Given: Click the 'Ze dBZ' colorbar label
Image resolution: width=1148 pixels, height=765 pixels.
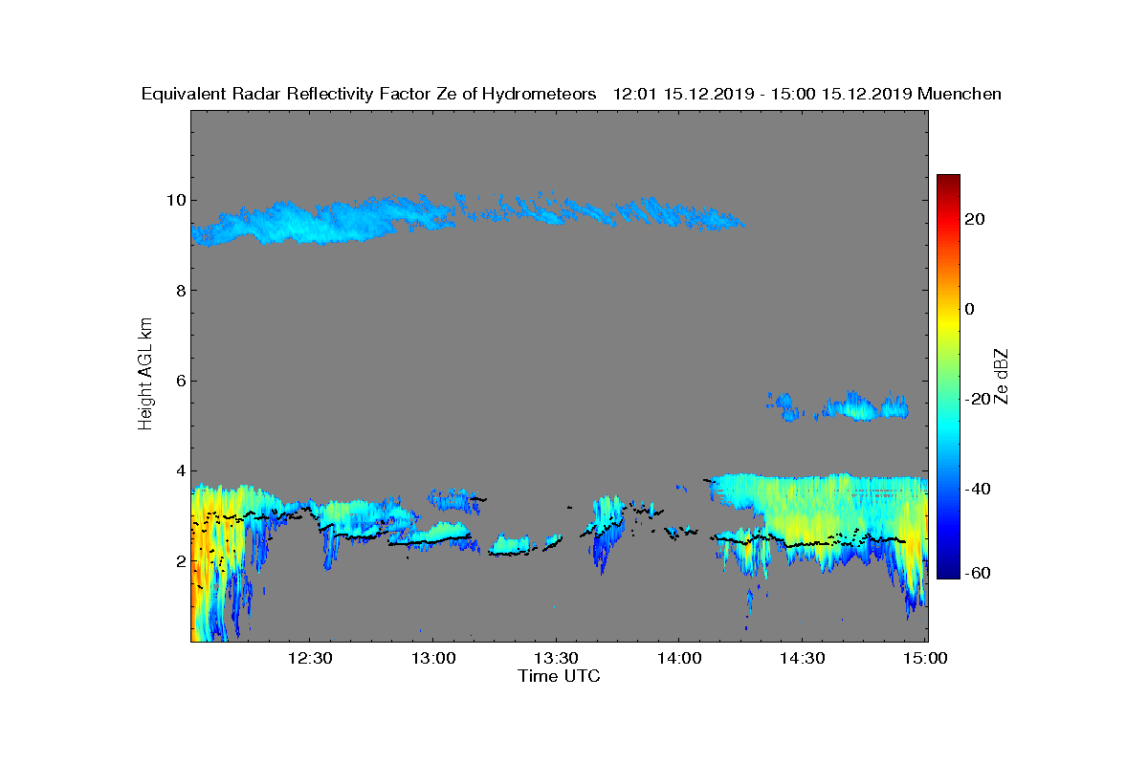Looking at the screenshot, I should point(1002,377).
